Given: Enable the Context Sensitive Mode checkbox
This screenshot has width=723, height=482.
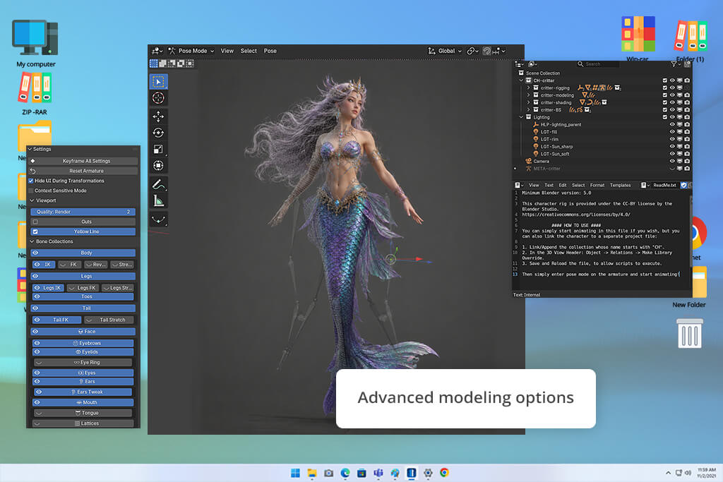Looking at the screenshot, I should click(31, 191).
